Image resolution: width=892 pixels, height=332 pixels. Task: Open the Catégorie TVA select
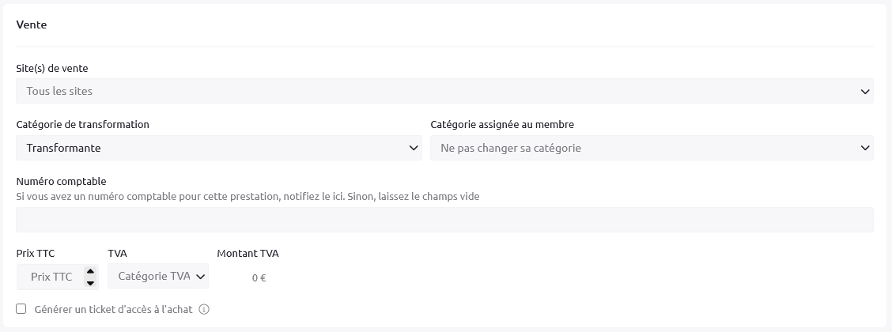[158, 276]
